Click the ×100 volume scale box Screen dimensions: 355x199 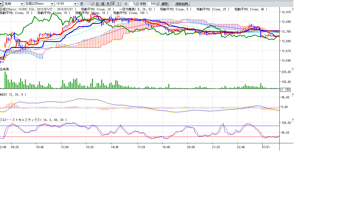pos(285,90)
